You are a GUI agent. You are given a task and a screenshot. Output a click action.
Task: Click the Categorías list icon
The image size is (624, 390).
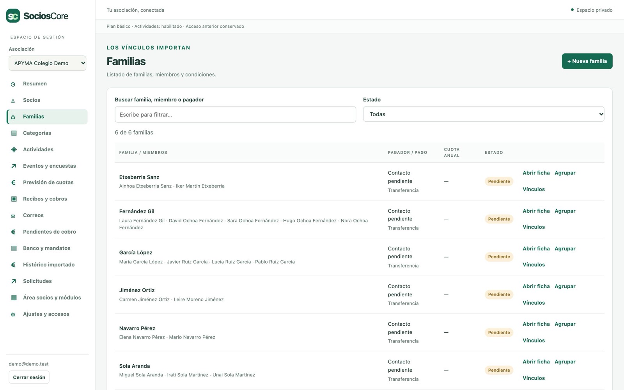click(x=14, y=133)
